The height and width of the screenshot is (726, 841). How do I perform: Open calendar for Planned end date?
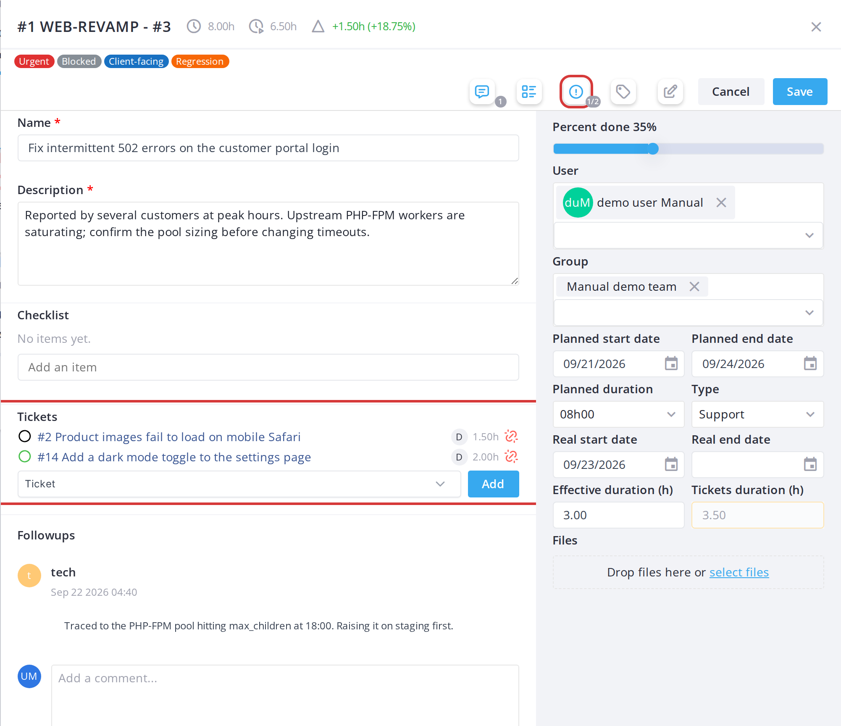click(810, 363)
